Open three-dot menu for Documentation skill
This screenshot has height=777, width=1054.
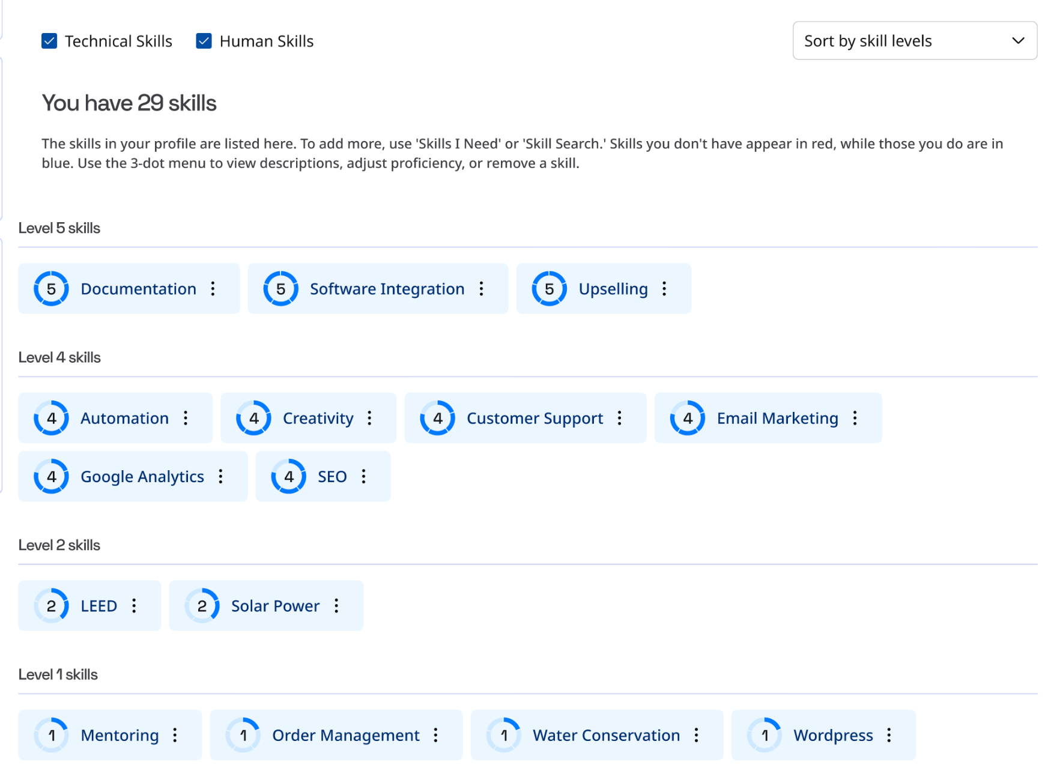click(213, 289)
